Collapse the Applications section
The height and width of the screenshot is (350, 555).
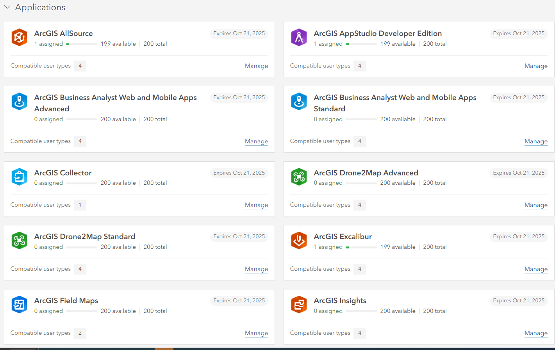point(7,7)
